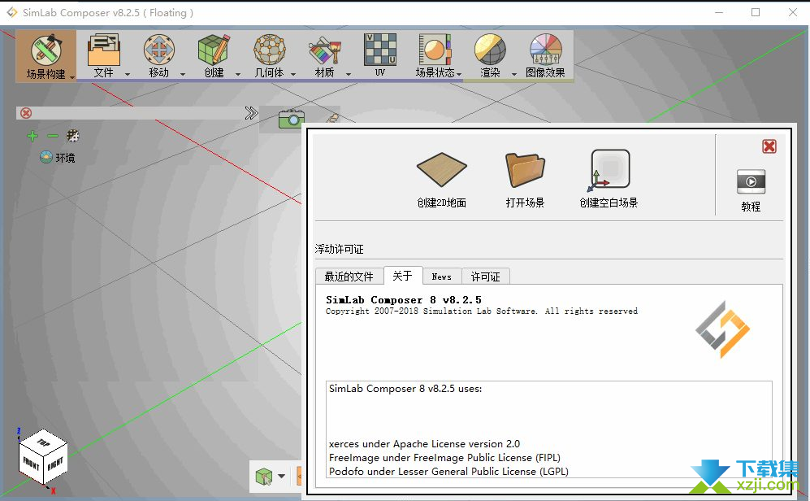Click the TOP face of the view cube
This screenshot has width=810, height=501.
(43, 442)
